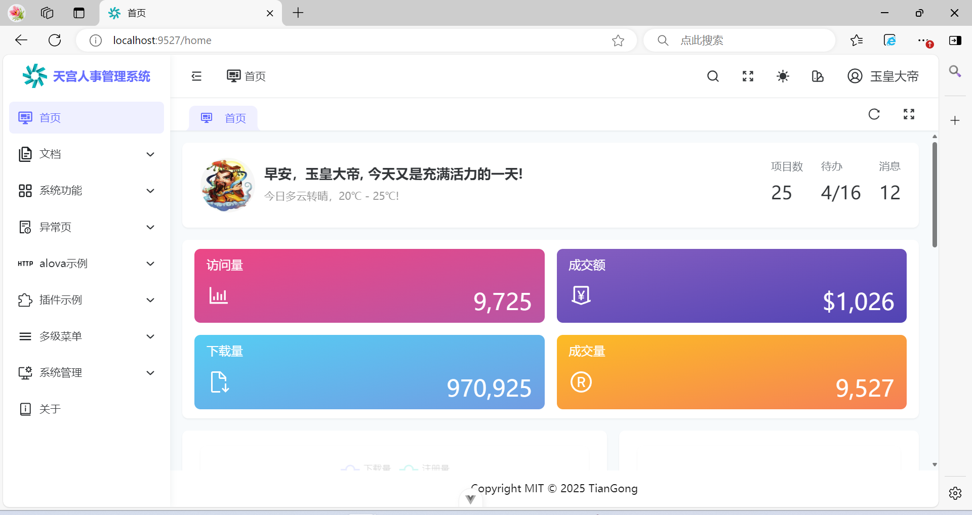Screen dimensions: 972x515
Task: Open the global search with the magnifier icon
Action: tap(713, 76)
